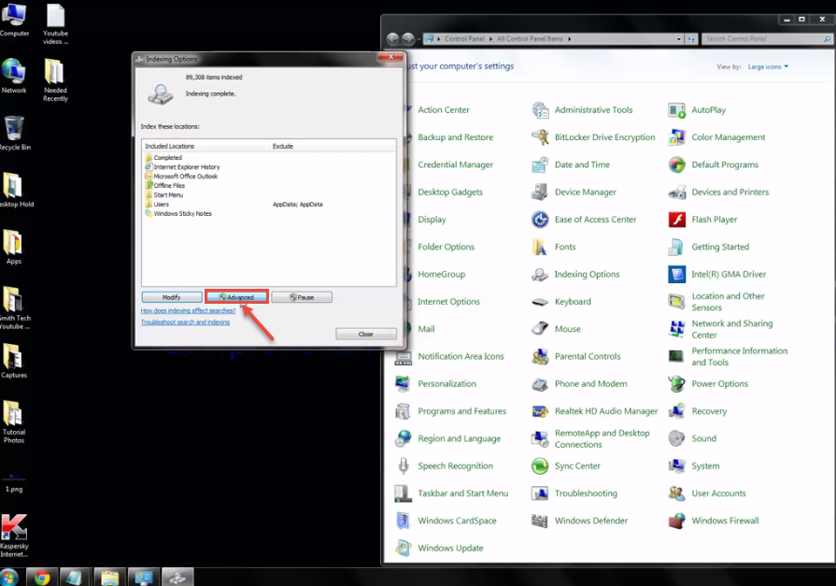
Task: Open Color Management icon
Action: [676, 137]
